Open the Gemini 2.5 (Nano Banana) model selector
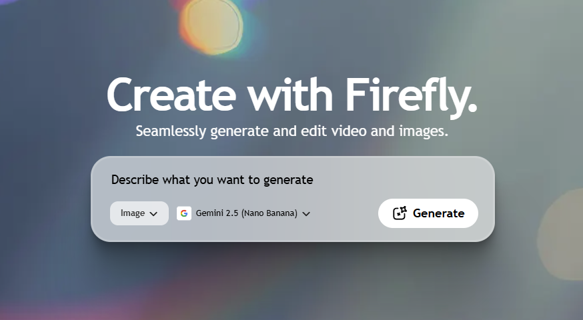Image resolution: width=583 pixels, height=320 pixels. pyautogui.click(x=244, y=213)
